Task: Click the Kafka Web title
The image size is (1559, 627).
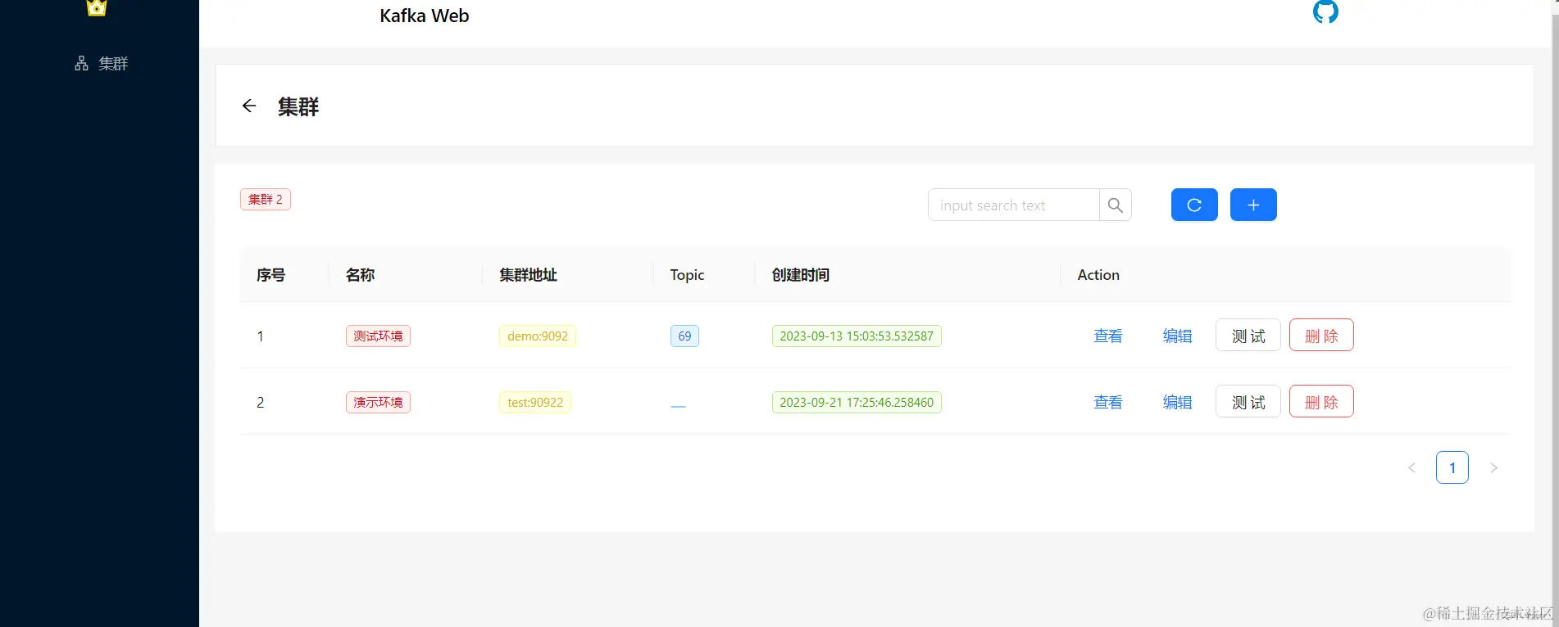Action: pos(425,16)
